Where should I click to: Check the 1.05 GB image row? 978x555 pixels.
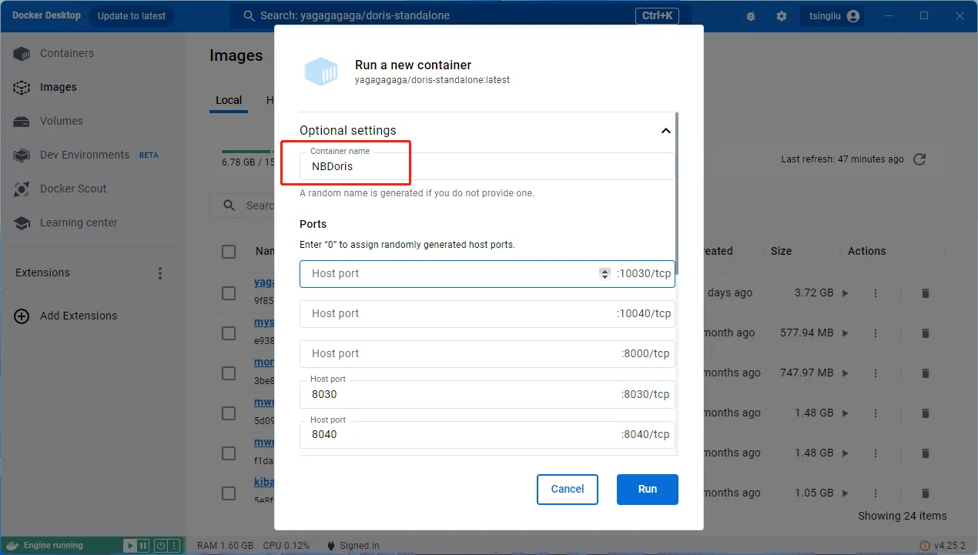tap(229, 493)
